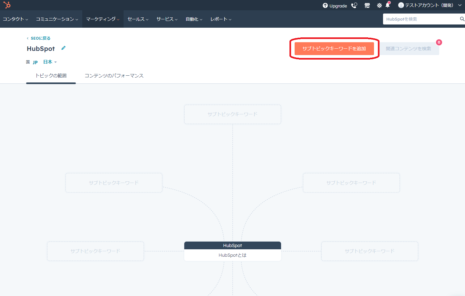Open the レポート menu
The image size is (465, 296).
tap(221, 19)
